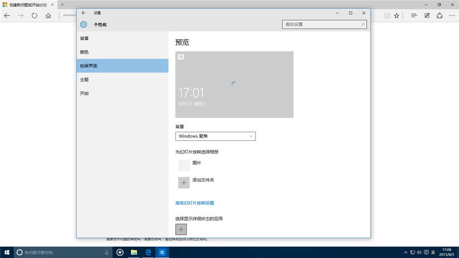Image resolution: width=459 pixels, height=258 pixels.
Task: Select the 图片 album thumbnail
Action: pos(184,165)
